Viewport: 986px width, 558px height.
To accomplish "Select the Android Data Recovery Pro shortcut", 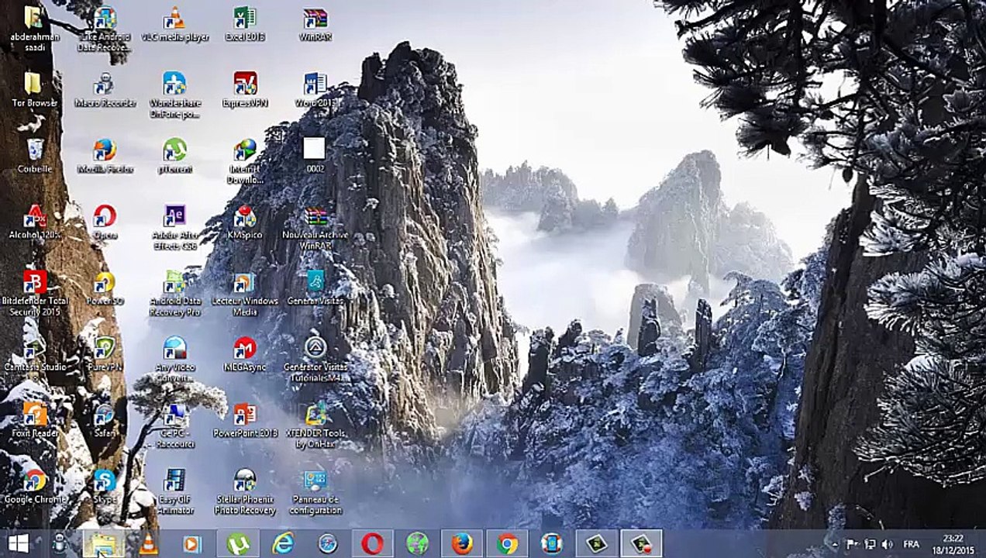I will 174,293.
